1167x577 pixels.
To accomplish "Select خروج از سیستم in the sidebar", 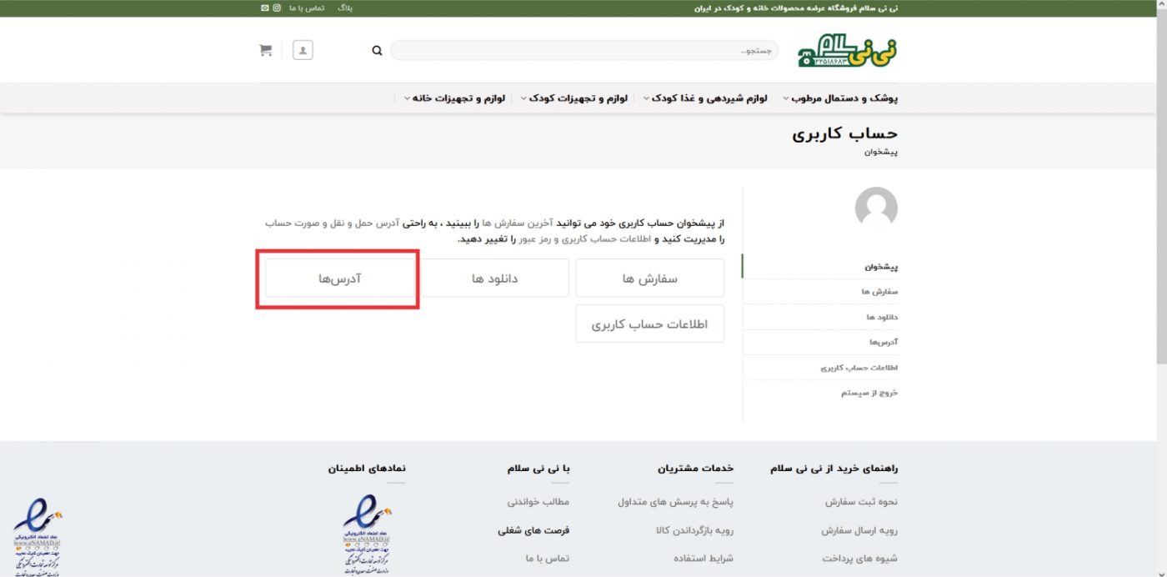I will (x=869, y=393).
